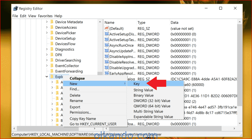
Task: Select the Device Metadata folder icon
Action: (52, 22)
